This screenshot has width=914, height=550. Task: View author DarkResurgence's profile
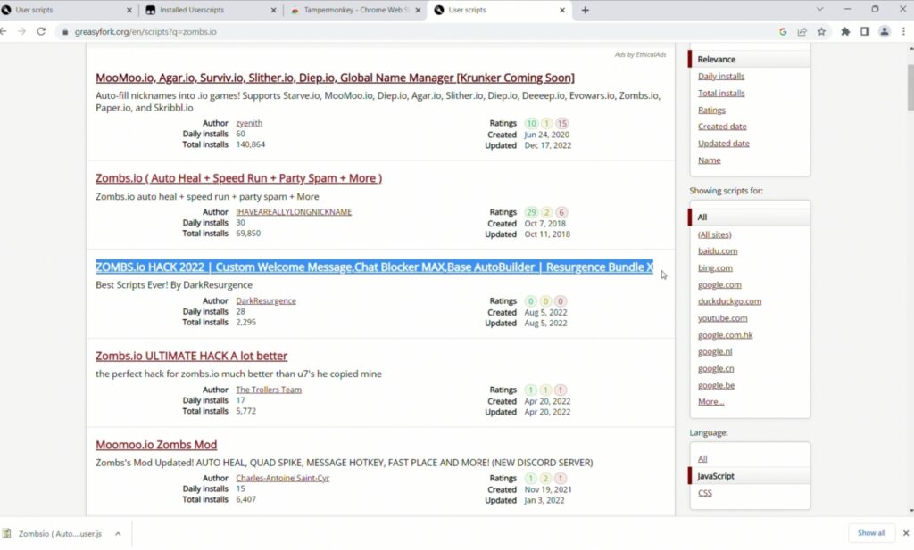(x=266, y=301)
